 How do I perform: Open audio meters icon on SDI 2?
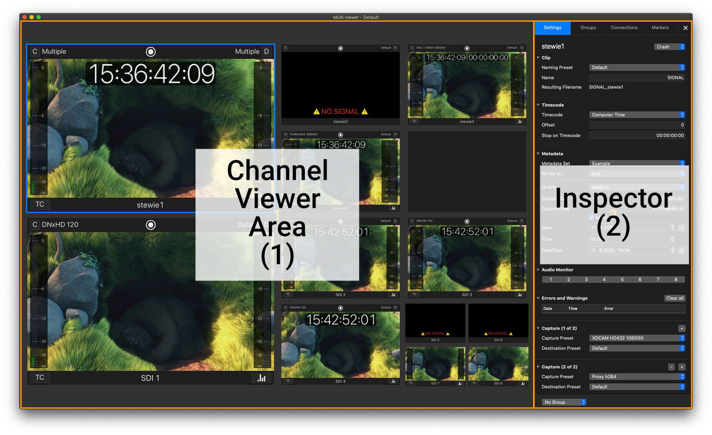click(393, 295)
